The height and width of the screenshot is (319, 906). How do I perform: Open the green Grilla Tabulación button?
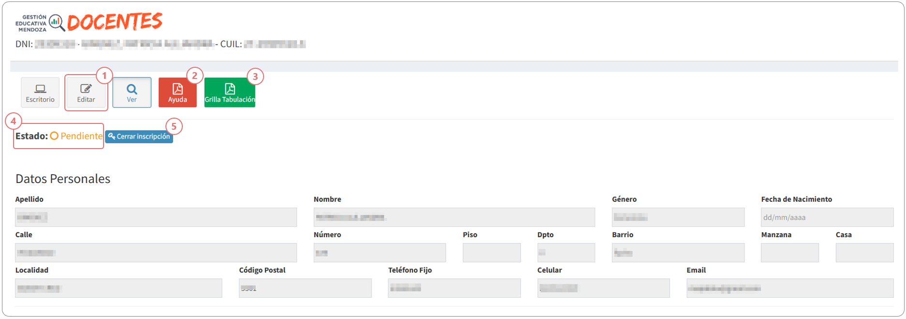click(x=230, y=92)
